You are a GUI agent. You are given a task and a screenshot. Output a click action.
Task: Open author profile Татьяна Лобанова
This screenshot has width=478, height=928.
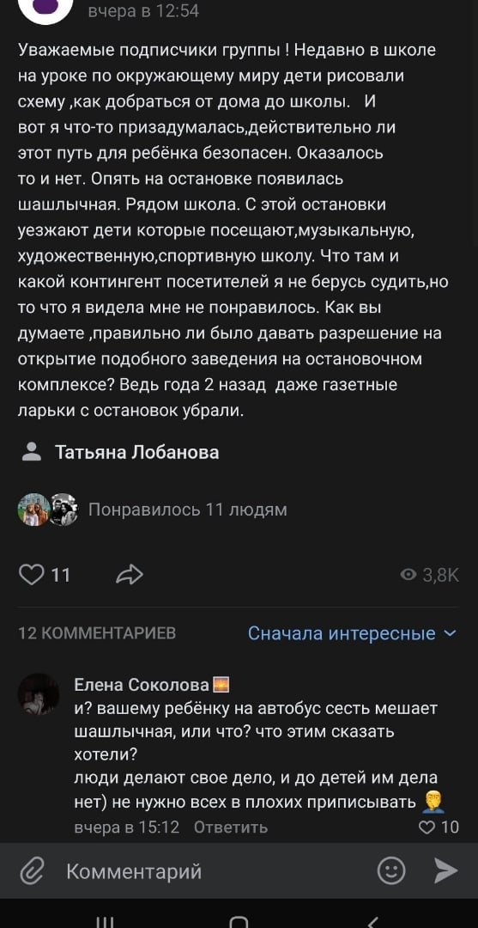coord(137,453)
